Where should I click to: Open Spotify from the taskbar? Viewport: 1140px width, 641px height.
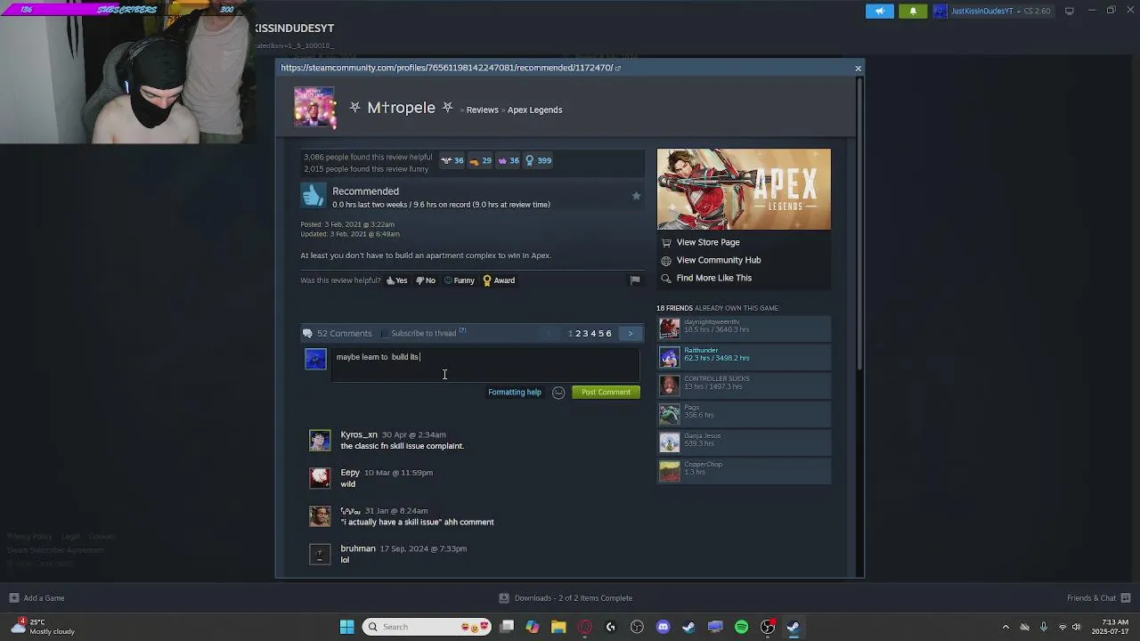tap(741, 627)
